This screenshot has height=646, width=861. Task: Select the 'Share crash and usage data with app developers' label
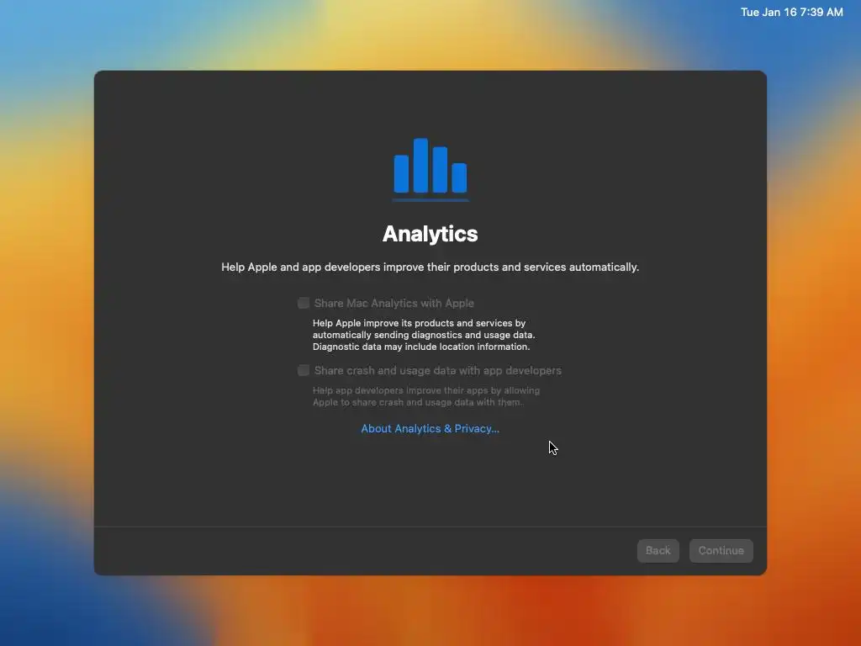point(437,371)
